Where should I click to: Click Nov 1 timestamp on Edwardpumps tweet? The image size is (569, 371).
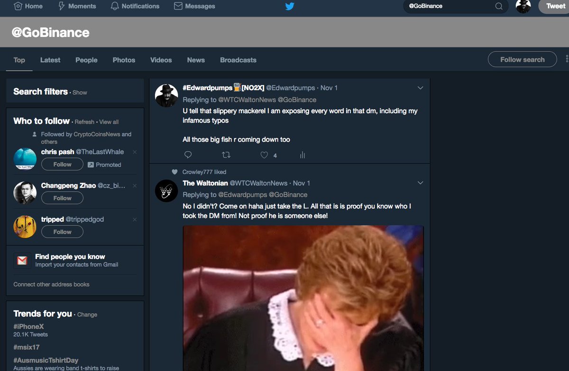(329, 88)
